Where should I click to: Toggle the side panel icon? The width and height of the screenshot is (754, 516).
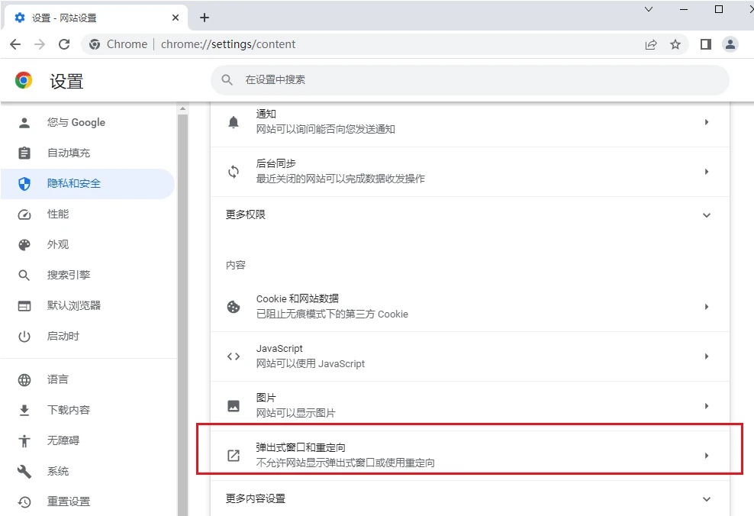[x=706, y=44]
